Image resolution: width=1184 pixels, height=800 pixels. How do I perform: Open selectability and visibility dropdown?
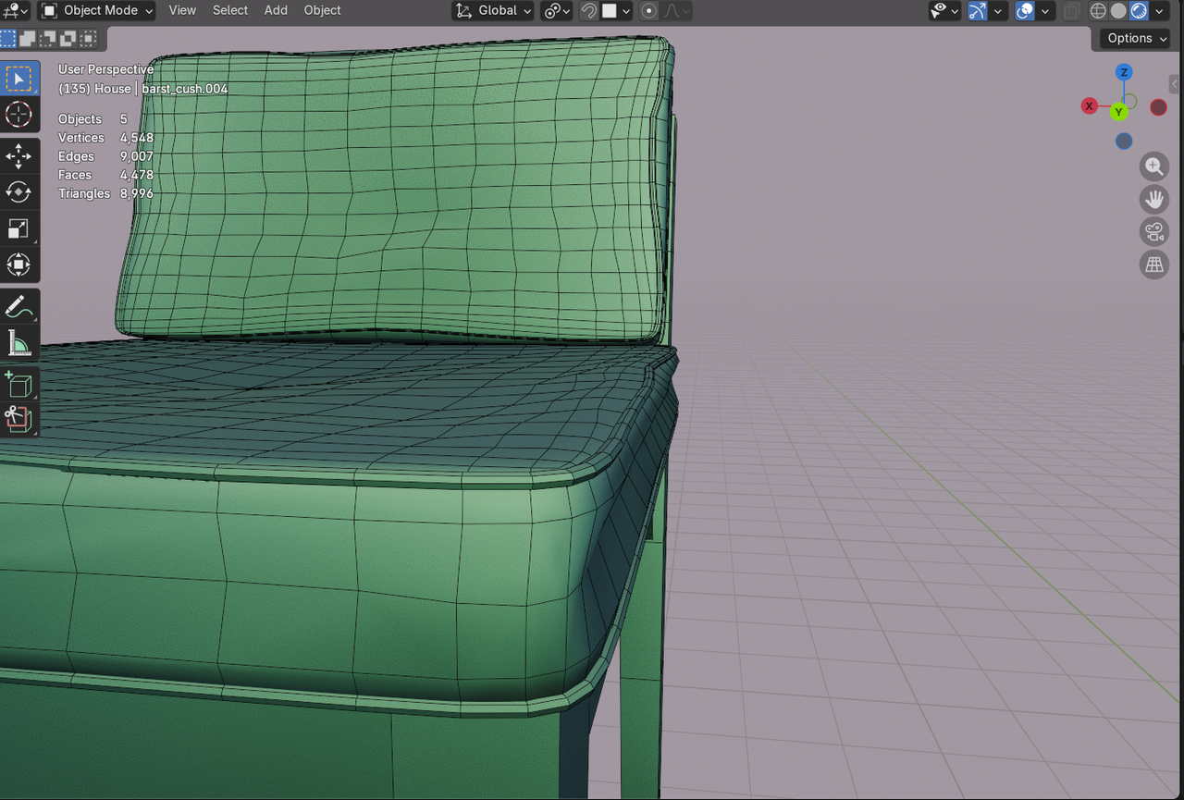[944, 11]
